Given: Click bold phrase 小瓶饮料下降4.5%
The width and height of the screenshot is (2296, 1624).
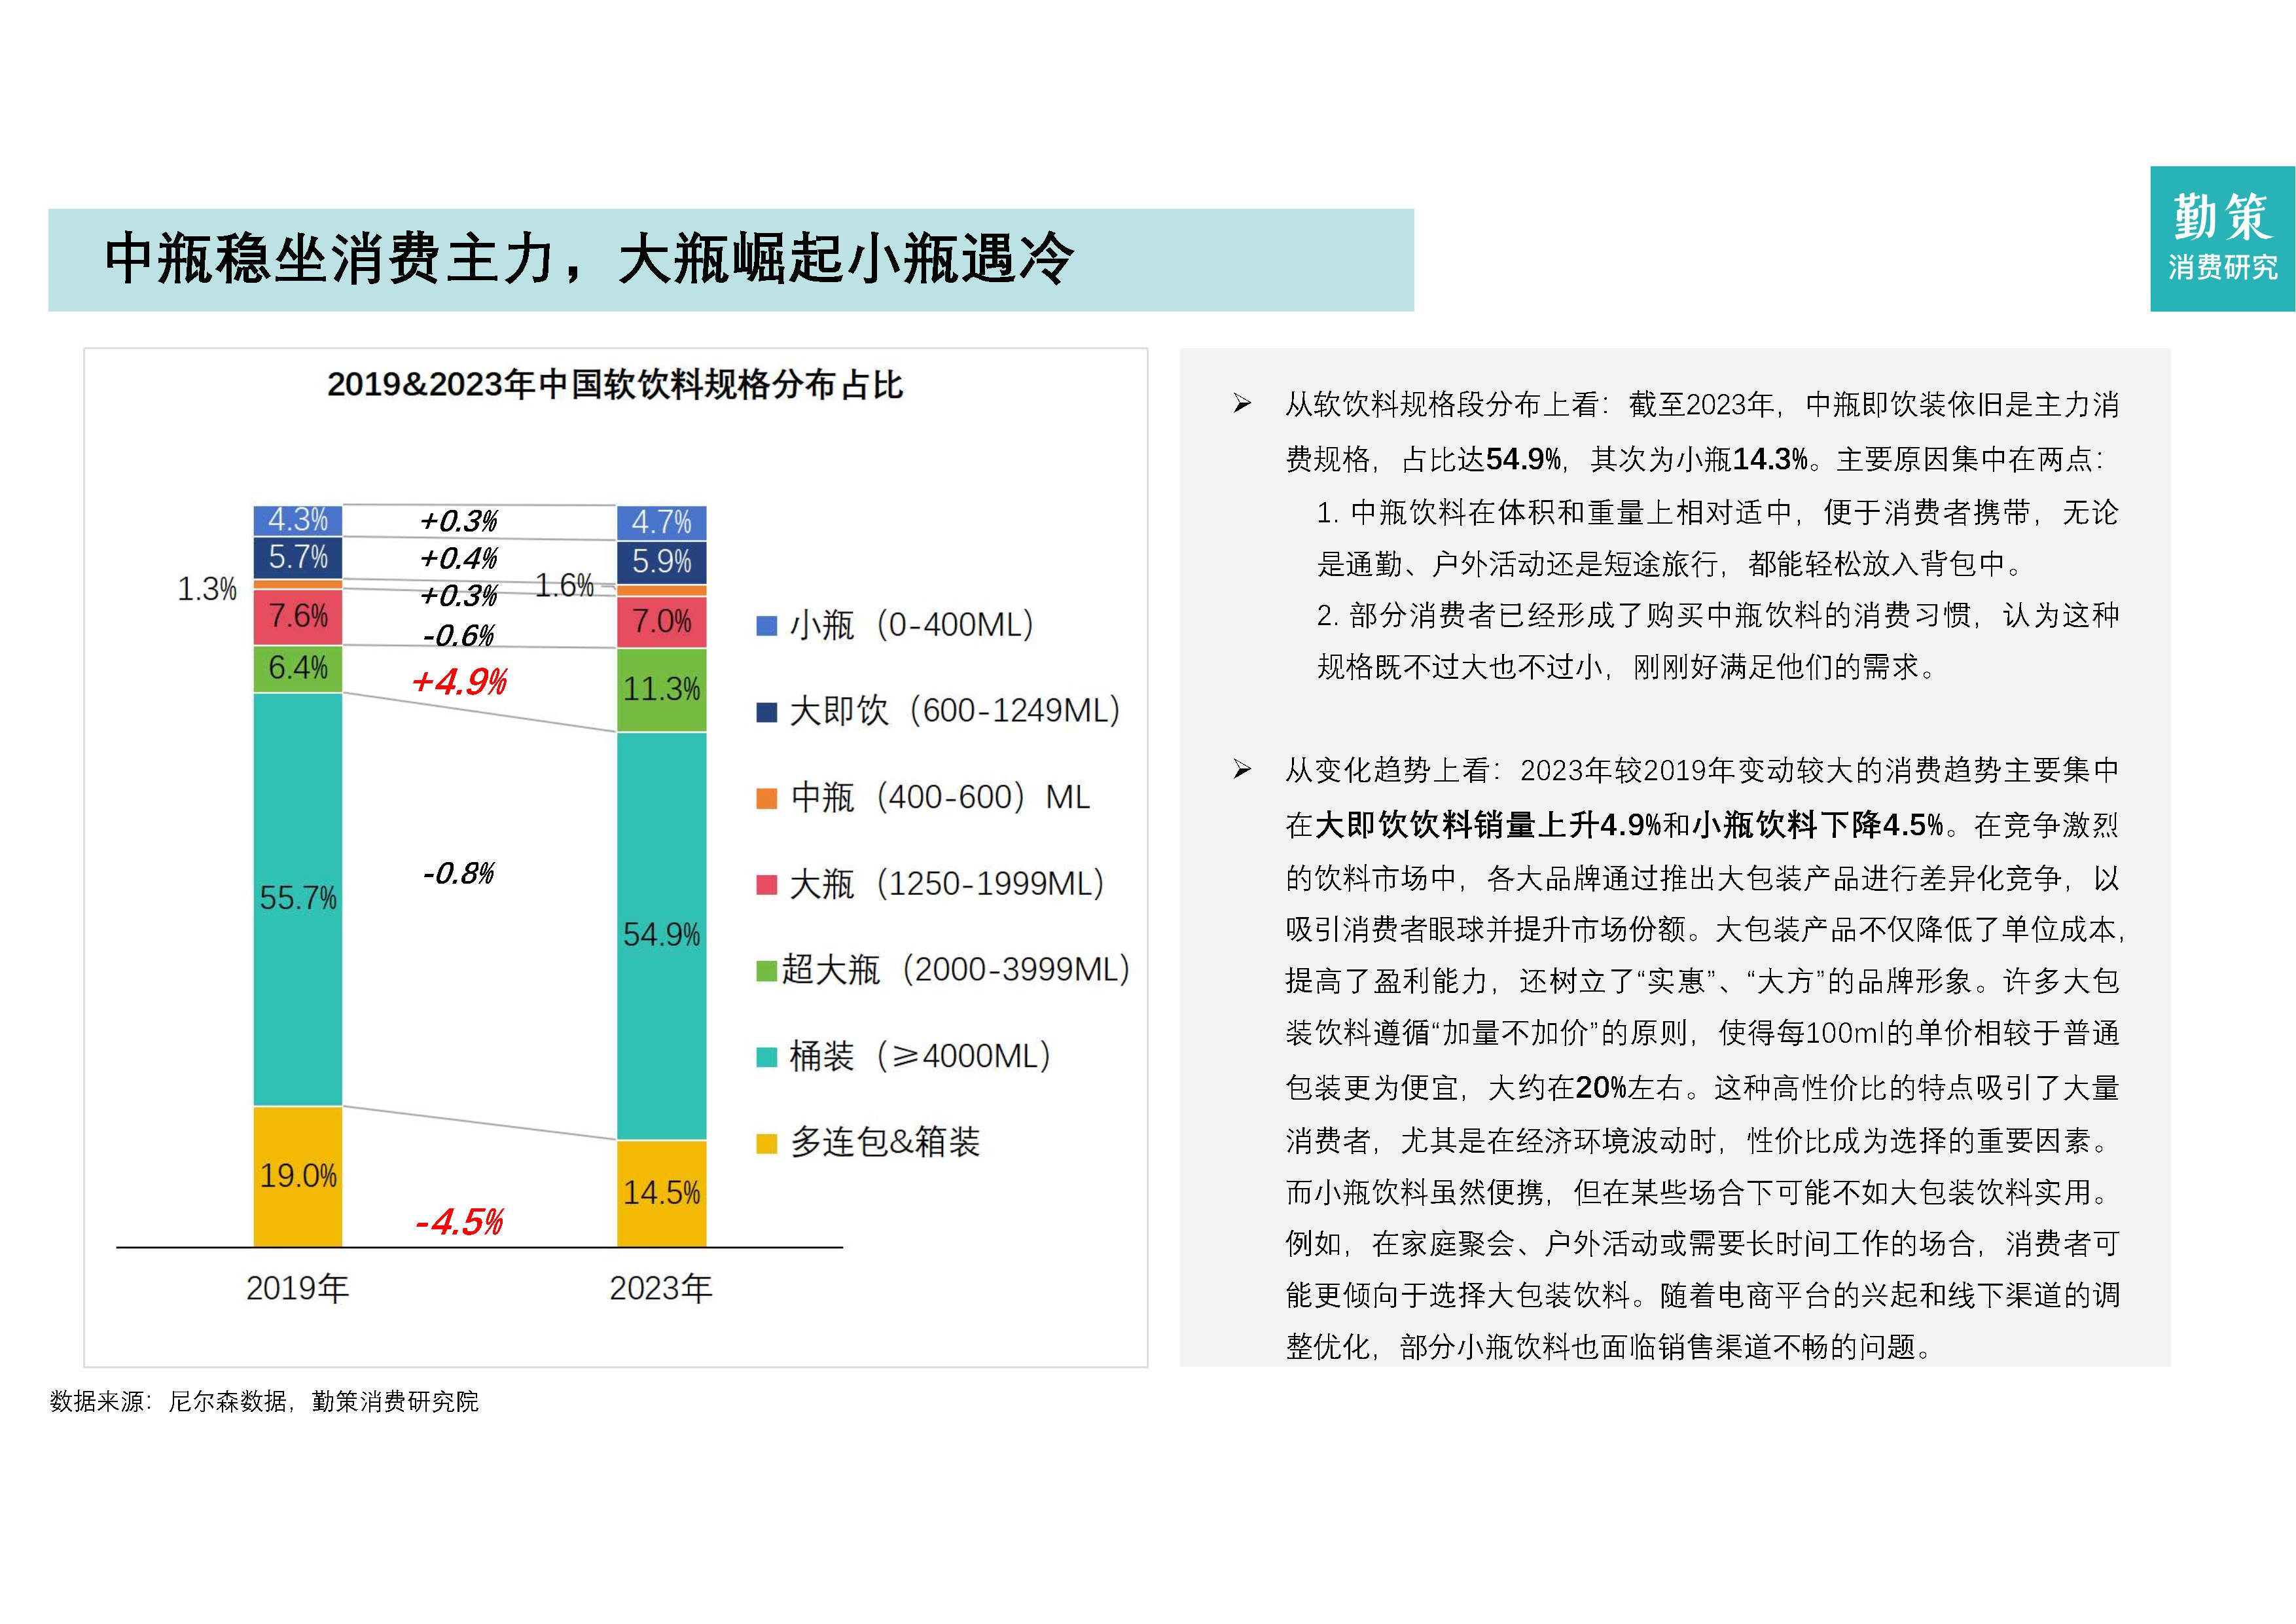Looking at the screenshot, I should [1818, 825].
